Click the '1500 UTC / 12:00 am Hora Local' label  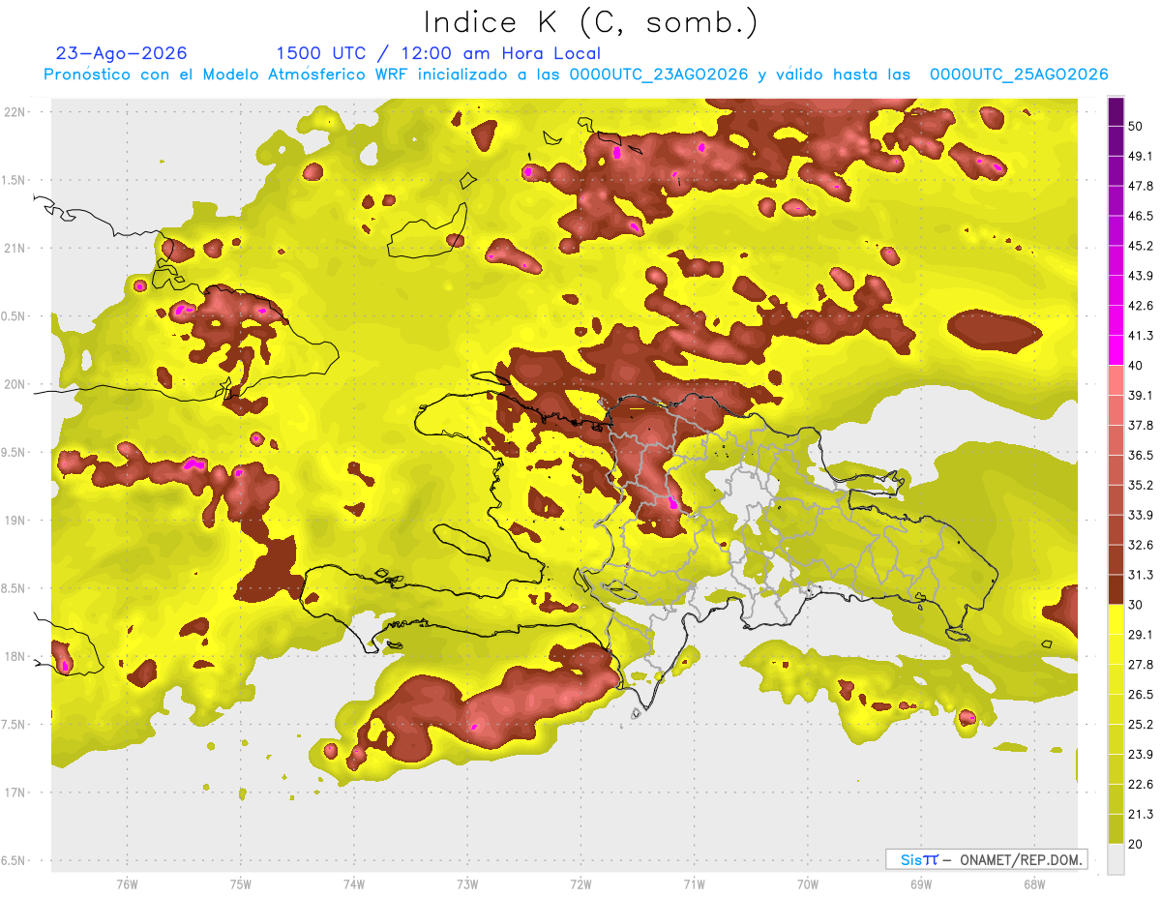pos(438,53)
